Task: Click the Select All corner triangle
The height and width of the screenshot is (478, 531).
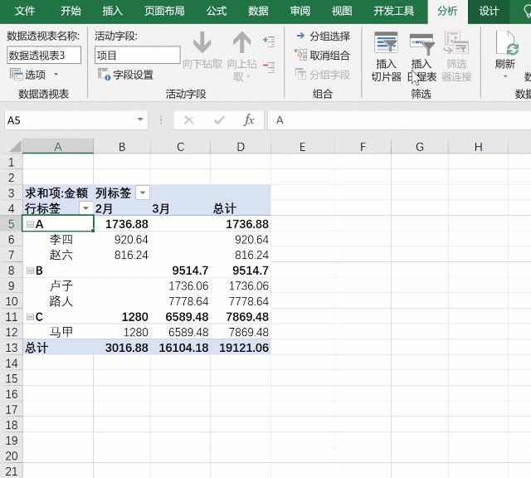Action: tap(15, 146)
